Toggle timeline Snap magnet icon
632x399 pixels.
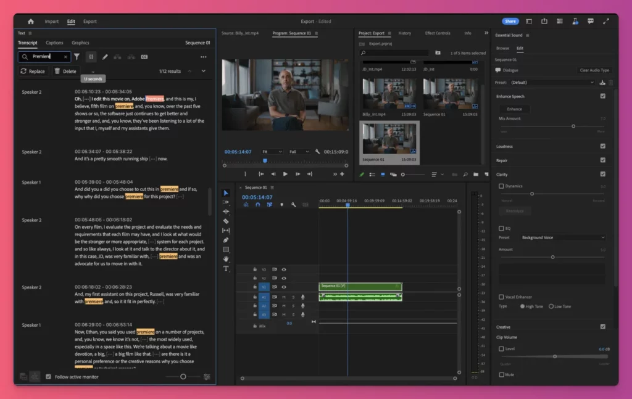click(257, 205)
